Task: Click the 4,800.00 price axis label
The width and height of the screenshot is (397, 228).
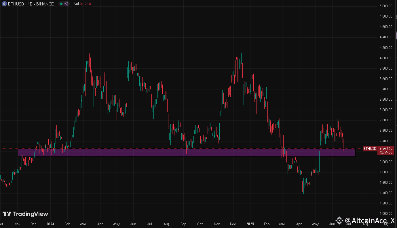Action: [x=386, y=16]
